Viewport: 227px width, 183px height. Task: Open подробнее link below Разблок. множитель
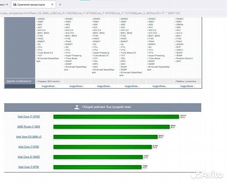click(x=187, y=86)
